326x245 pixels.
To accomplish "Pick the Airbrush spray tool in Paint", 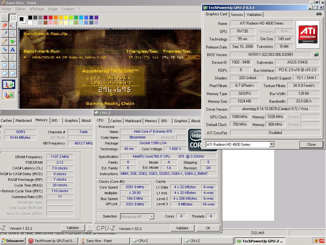I will [x=4, y=49].
